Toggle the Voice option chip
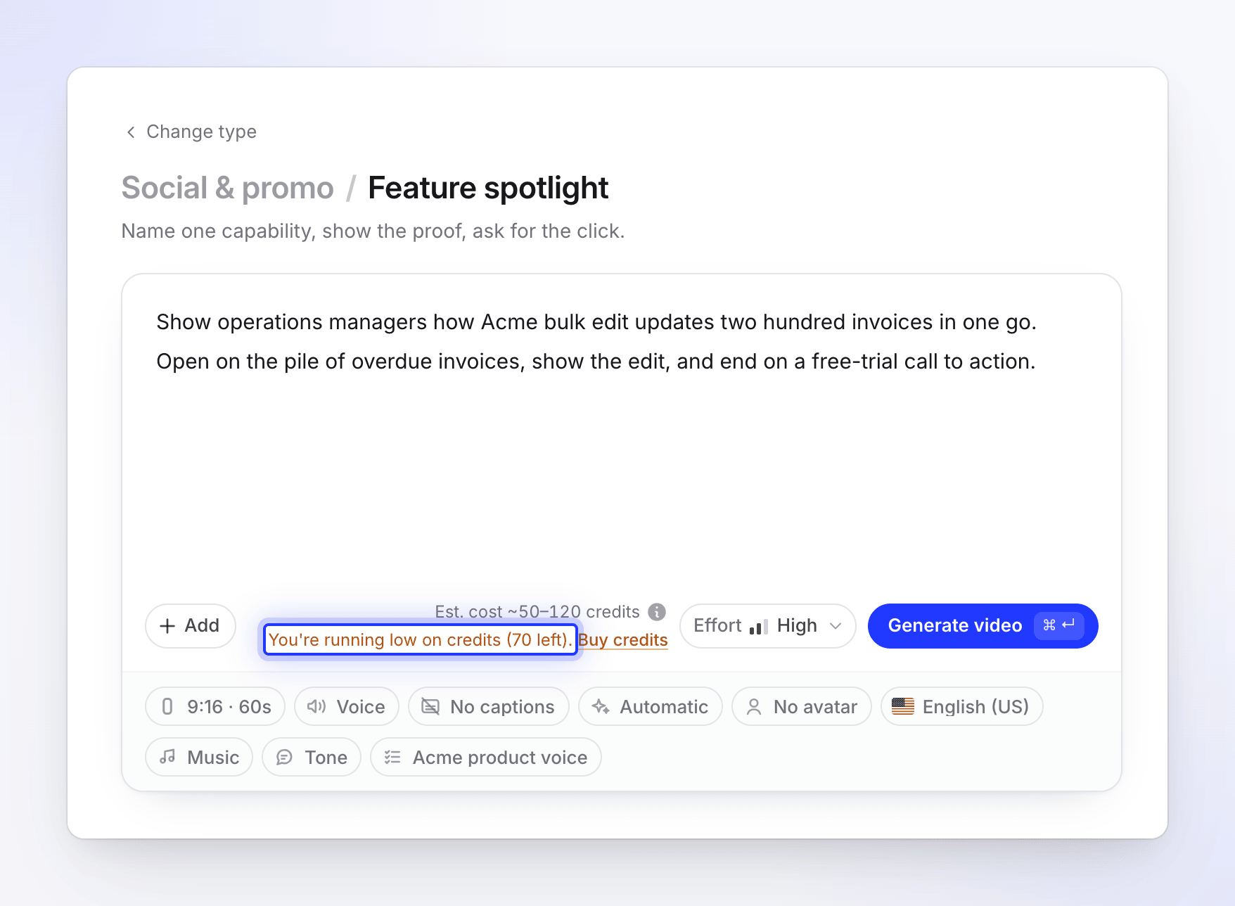The image size is (1235, 906). point(347,706)
